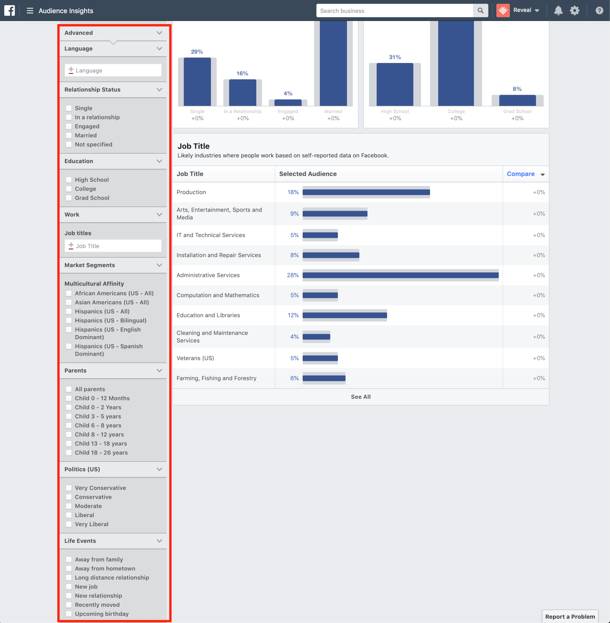Open the Reveal account dropdown arrow
The image size is (610, 623).
[x=537, y=11]
